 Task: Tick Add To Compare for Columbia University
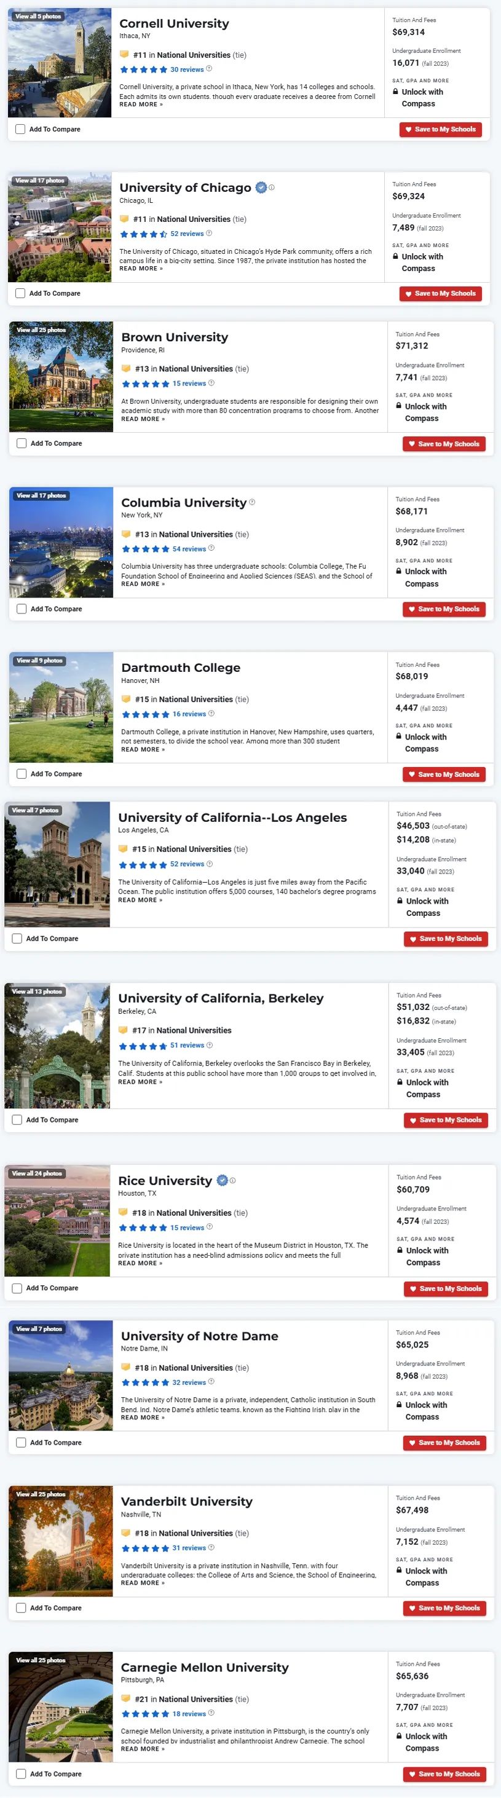(x=22, y=609)
